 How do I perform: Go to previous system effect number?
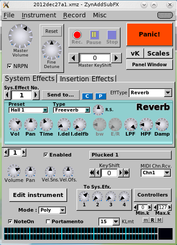point(8,95)
